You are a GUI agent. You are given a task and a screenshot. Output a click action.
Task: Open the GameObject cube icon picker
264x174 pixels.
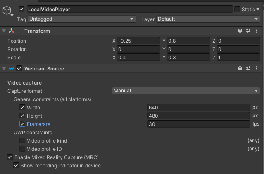point(7,11)
